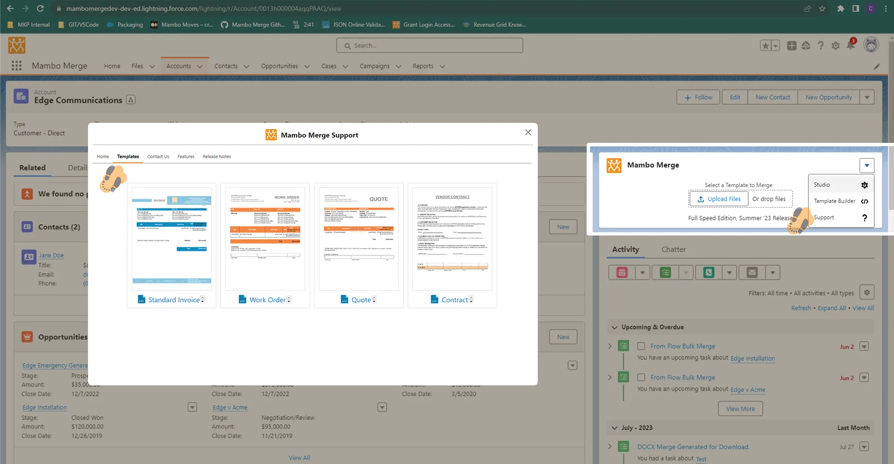
Task: Switch to the Chatter tab
Action: click(673, 249)
